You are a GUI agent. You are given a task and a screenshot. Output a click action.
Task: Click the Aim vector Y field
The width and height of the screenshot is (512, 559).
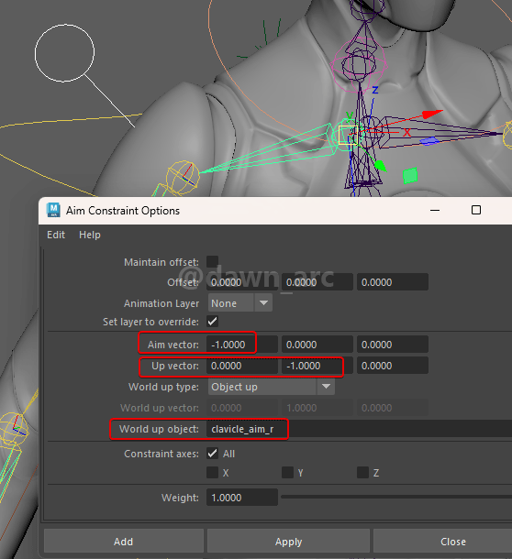pos(317,345)
